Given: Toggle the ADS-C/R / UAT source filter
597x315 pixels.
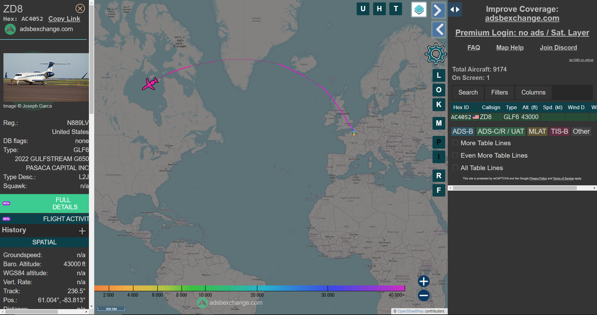Looking at the screenshot, I should 501,132.
